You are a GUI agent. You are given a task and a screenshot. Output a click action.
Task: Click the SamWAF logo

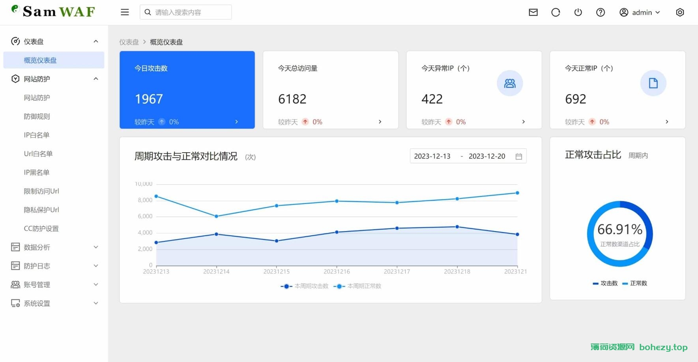[53, 11]
